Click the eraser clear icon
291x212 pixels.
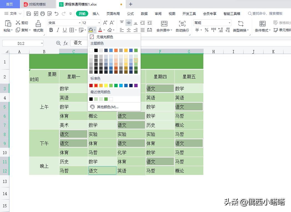point(110,30)
